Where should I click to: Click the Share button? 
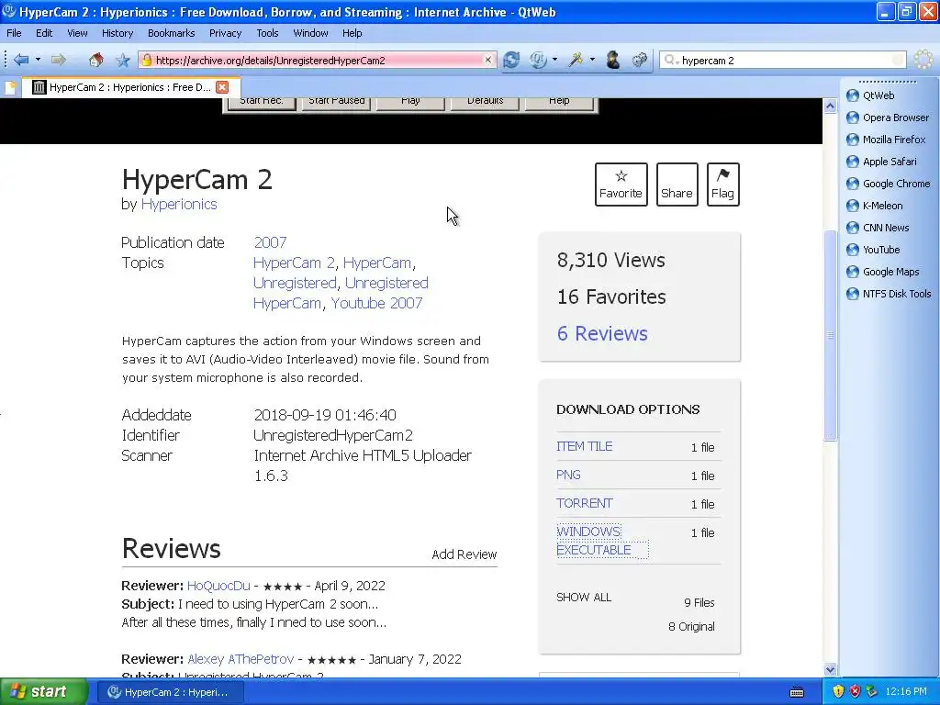(x=677, y=184)
